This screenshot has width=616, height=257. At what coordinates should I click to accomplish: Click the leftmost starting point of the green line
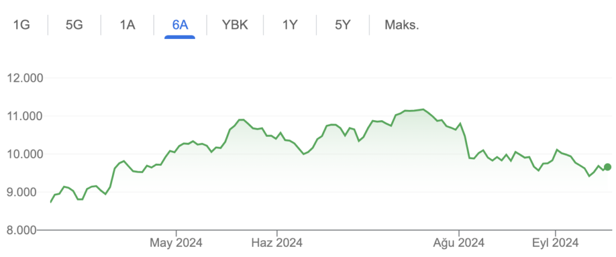click(x=51, y=202)
